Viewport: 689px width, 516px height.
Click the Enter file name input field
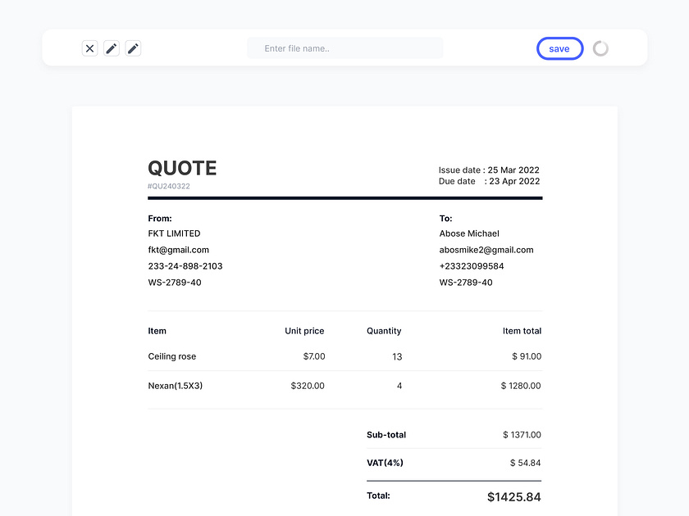tap(344, 48)
